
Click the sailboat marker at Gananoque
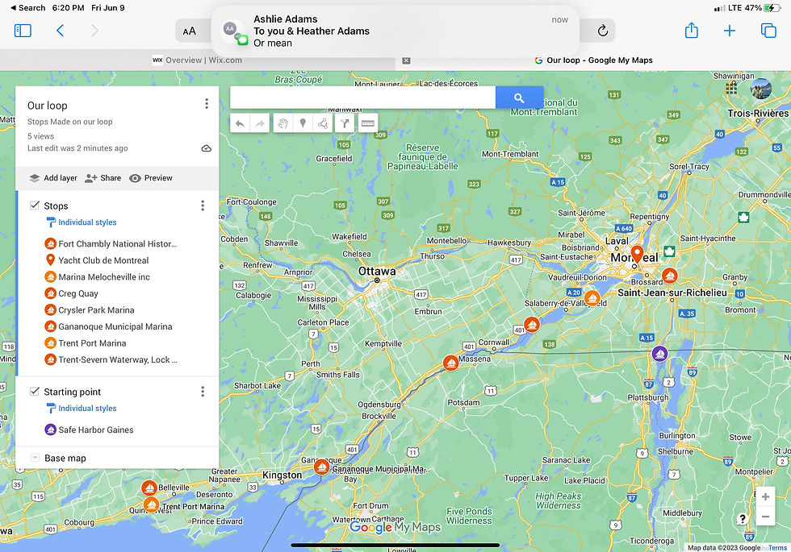(x=321, y=467)
